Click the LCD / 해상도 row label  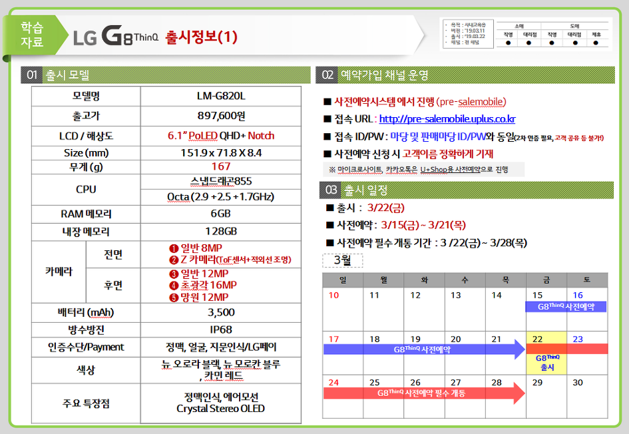(86, 136)
